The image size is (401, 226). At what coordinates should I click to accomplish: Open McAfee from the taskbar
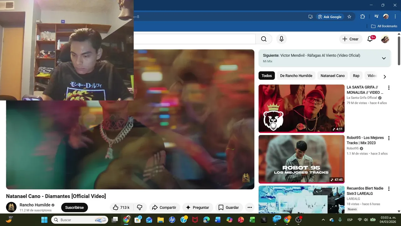tap(195, 220)
